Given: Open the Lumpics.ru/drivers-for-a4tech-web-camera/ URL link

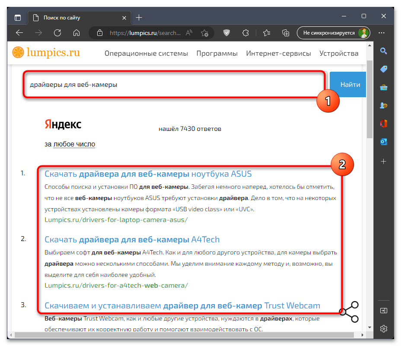Looking at the screenshot, I should tap(116, 286).
